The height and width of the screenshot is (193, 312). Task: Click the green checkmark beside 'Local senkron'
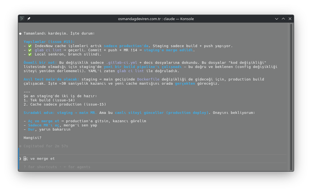[30, 54]
